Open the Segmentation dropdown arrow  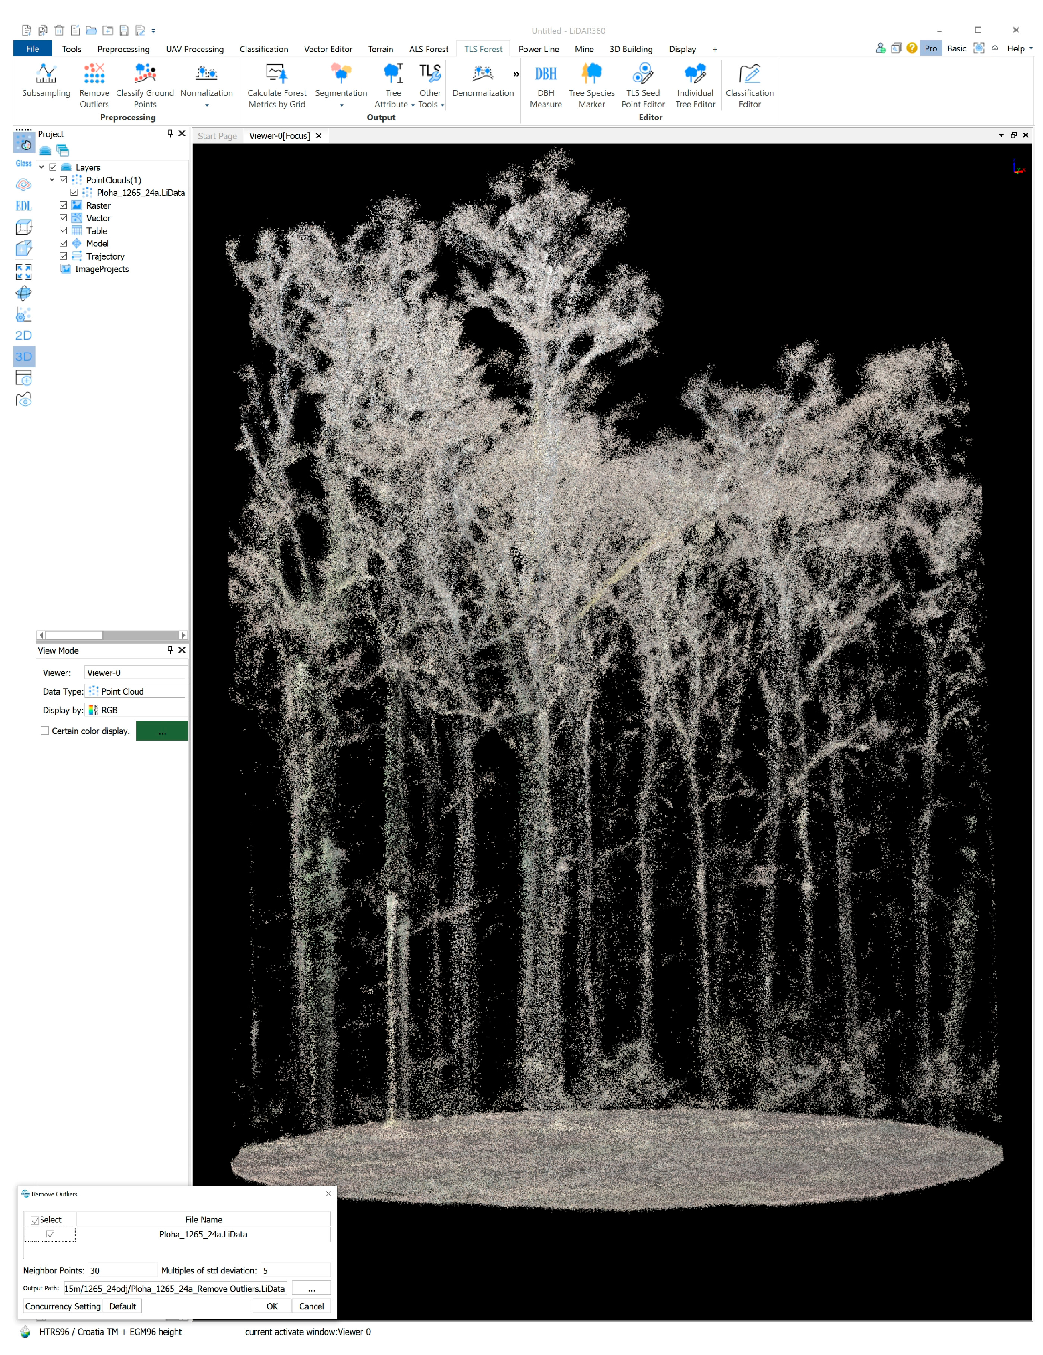click(341, 106)
